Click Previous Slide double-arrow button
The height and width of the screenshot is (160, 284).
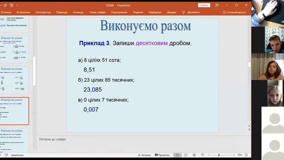[249, 126]
